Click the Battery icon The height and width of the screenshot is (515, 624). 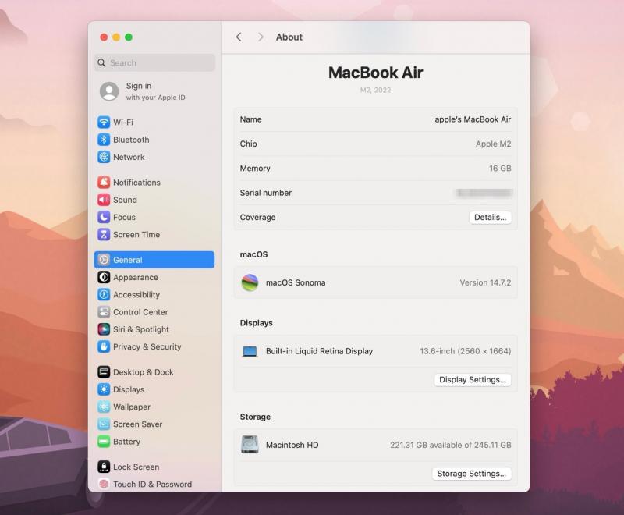tap(104, 442)
